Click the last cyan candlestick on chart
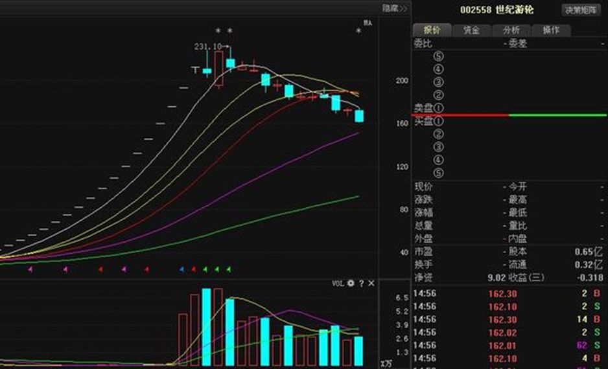The width and height of the screenshot is (608, 369). [x=359, y=116]
